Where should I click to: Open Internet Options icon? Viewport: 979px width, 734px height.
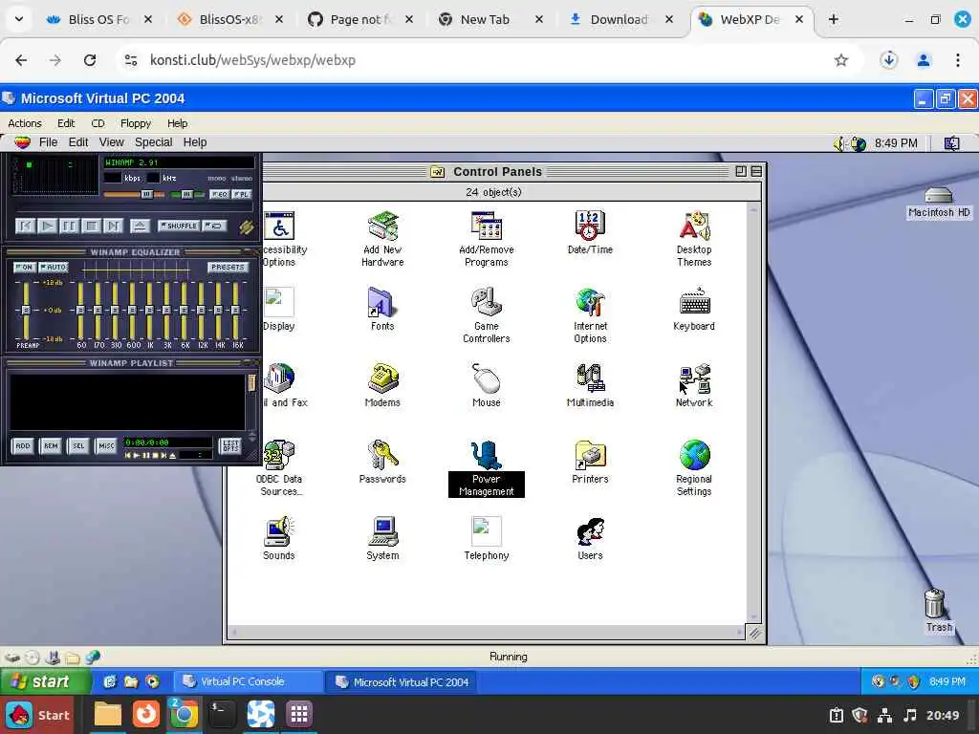point(590,314)
